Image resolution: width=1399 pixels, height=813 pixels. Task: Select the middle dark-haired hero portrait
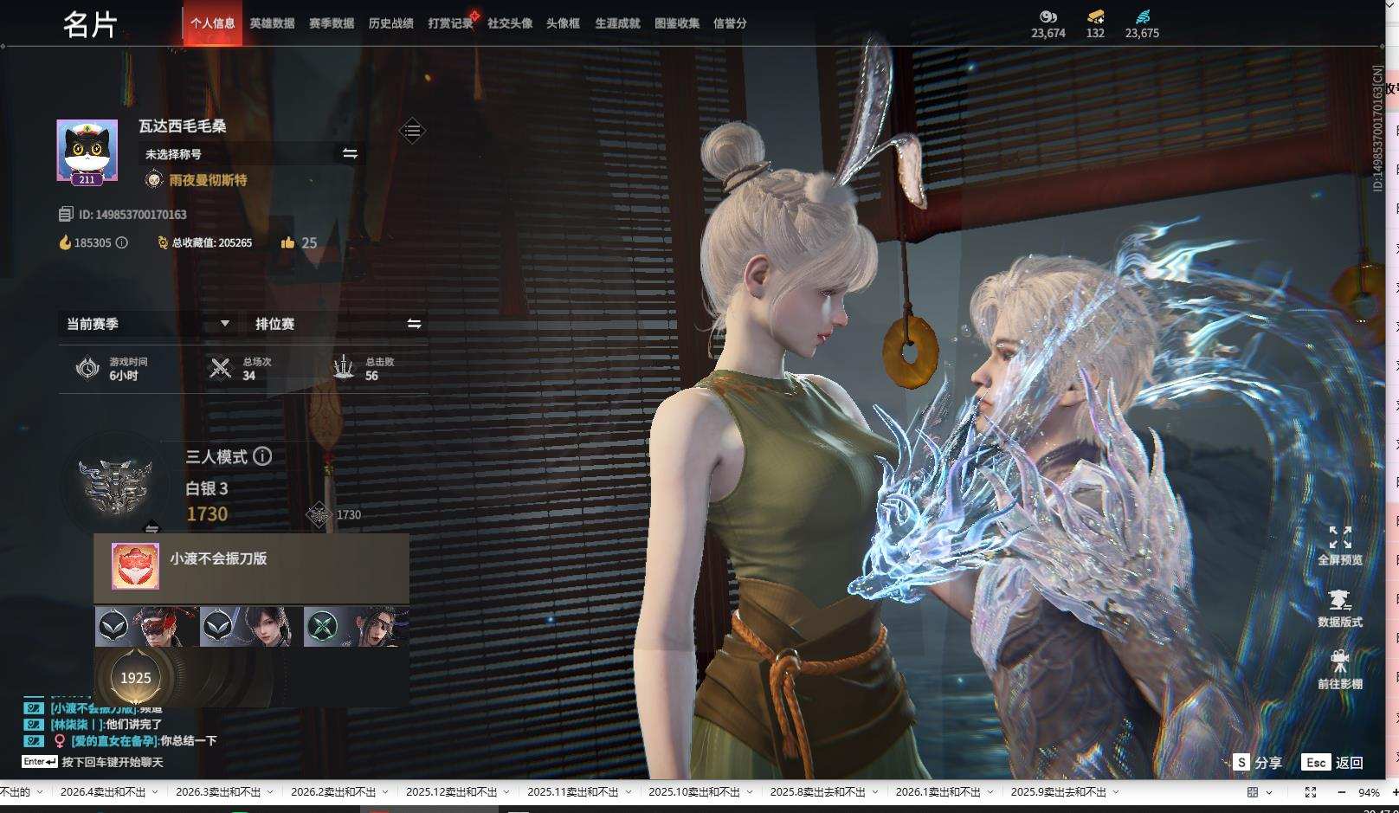(251, 626)
